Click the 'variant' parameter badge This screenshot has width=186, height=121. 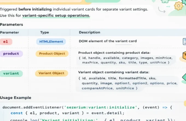11,73
